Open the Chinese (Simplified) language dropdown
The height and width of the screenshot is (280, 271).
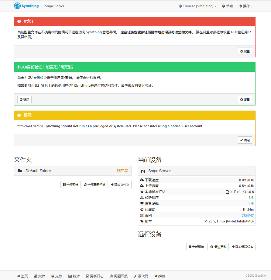click(197, 6)
